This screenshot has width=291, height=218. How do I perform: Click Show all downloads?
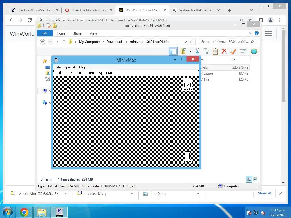[x=265, y=193]
